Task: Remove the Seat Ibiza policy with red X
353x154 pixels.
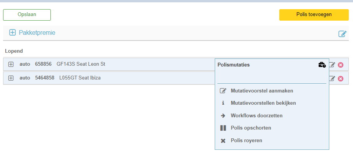Action: click(x=341, y=78)
